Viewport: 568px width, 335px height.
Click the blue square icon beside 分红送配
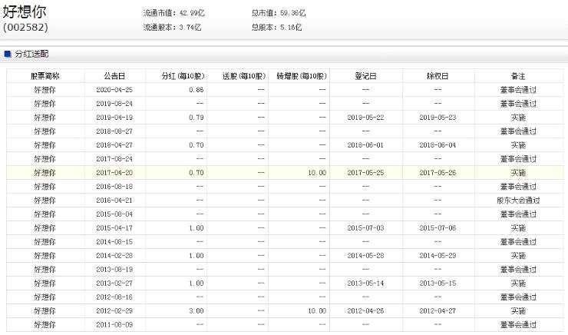point(7,54)
